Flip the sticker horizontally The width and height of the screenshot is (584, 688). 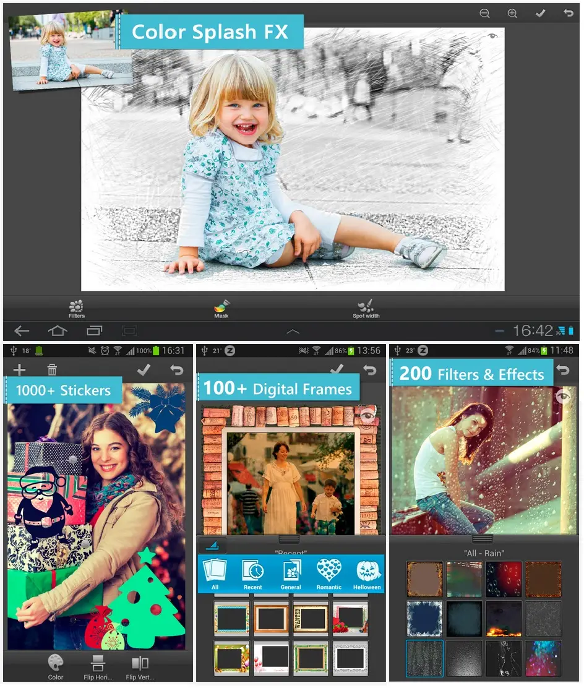point(98,667)
